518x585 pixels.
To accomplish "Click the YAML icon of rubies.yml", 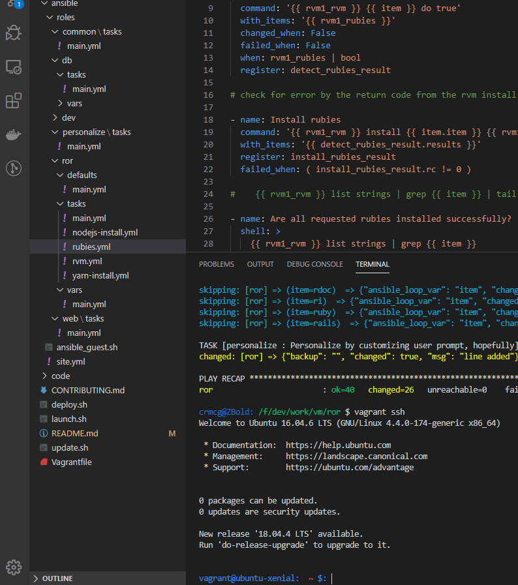I will (x=65, y=247).
